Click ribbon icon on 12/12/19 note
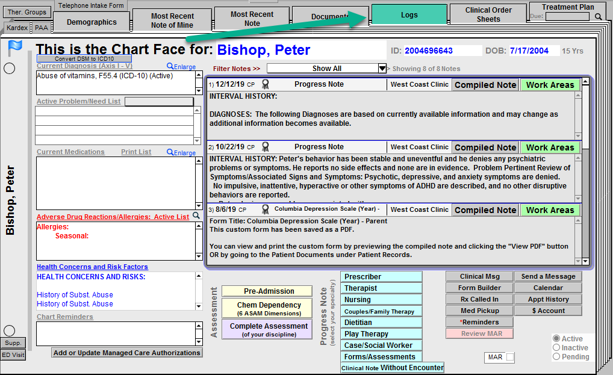Viewport: 613px width, 375px height. click(265, 84)
